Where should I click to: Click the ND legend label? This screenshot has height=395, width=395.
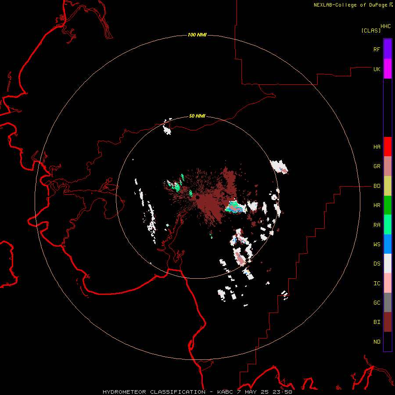(x=377, y=342)
